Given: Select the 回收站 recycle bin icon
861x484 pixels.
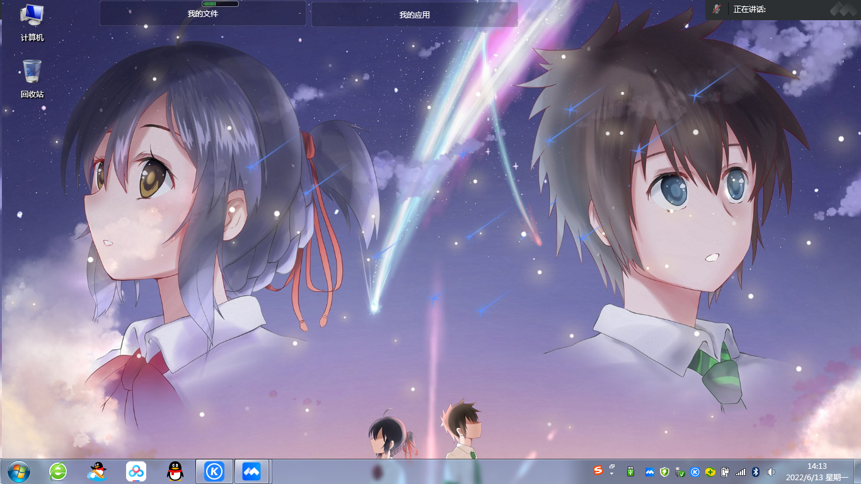Looking at the screenshot, I should (x=32, y=79).
